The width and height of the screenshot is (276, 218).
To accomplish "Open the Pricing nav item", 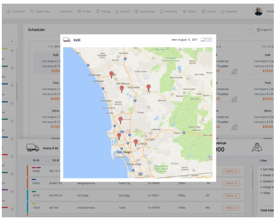I will coord(103,11).
